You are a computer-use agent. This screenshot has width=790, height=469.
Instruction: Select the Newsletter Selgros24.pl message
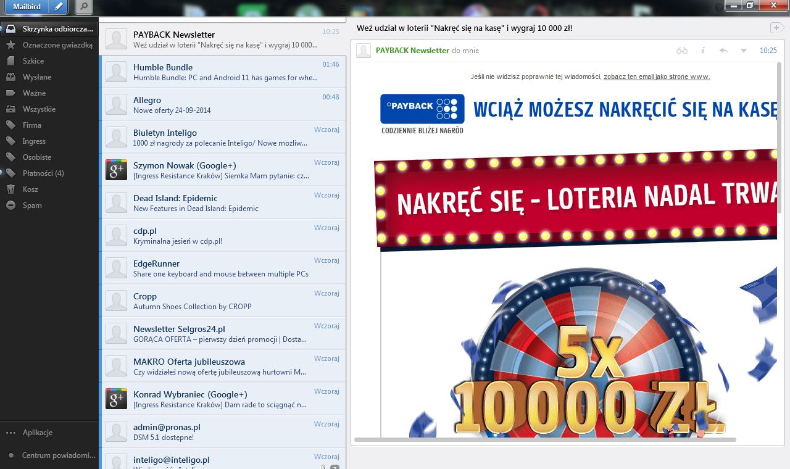pyautogui.click(x=223, y=333)
